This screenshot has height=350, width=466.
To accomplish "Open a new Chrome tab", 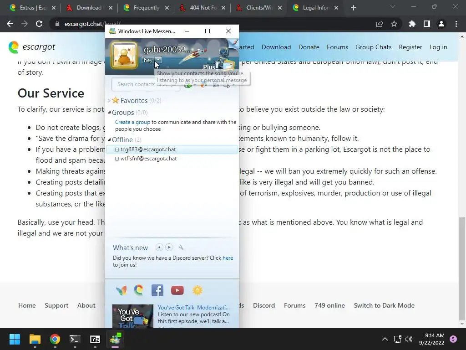I will [x=353, y=8].
